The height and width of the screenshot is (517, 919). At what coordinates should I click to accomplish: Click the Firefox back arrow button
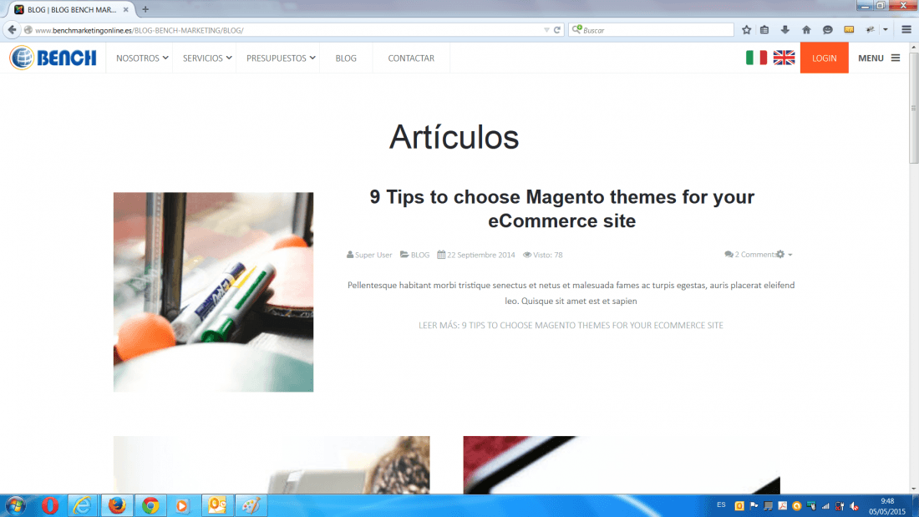tap(13, 30)
